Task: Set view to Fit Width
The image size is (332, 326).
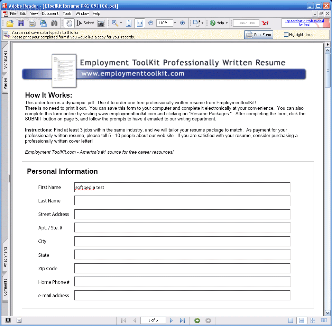Action: (x=139, y=23)
